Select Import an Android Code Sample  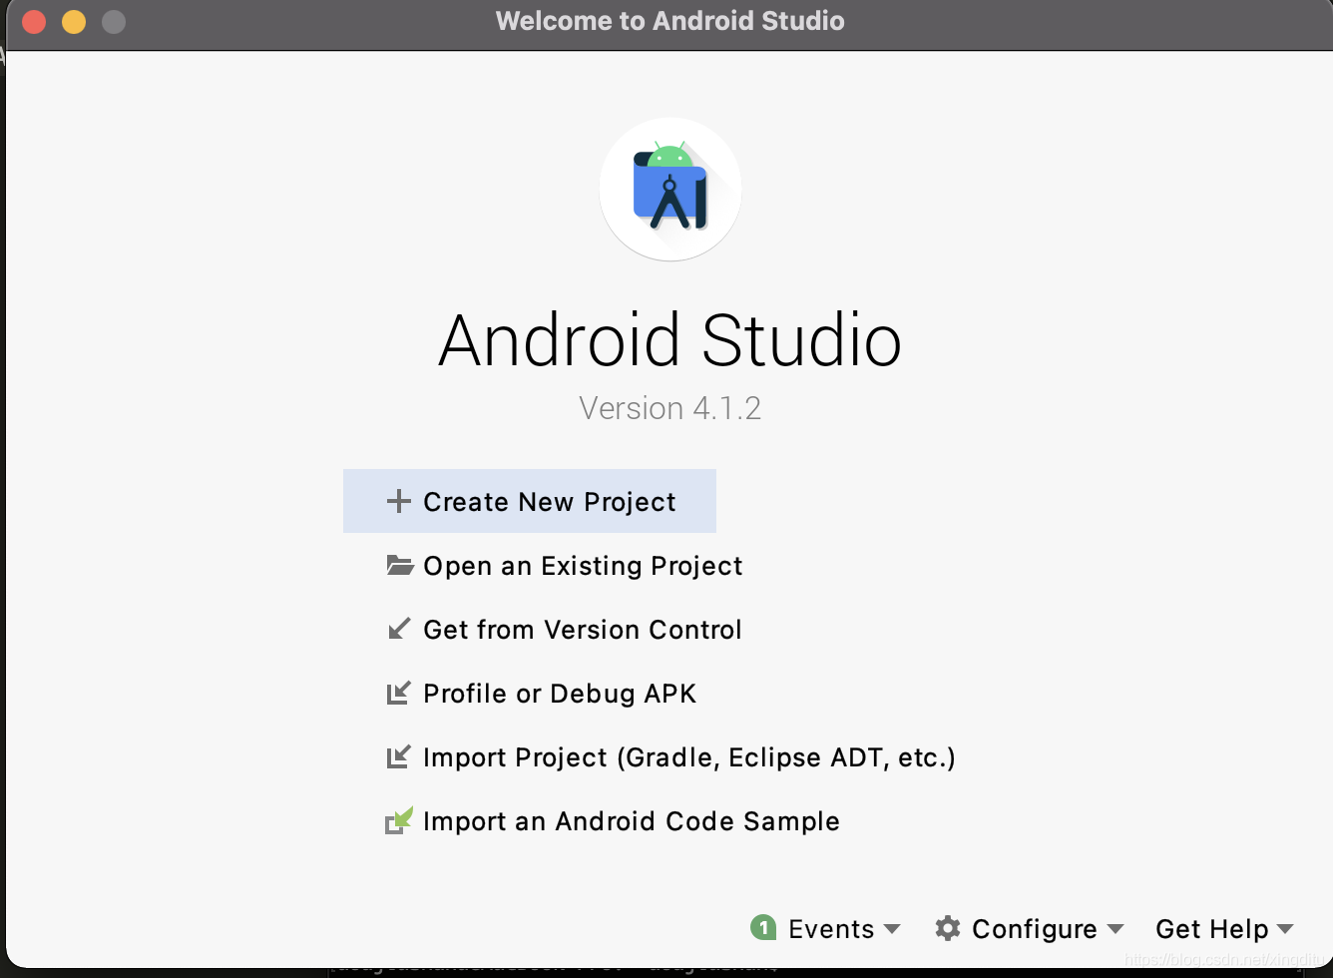[631, 821]
